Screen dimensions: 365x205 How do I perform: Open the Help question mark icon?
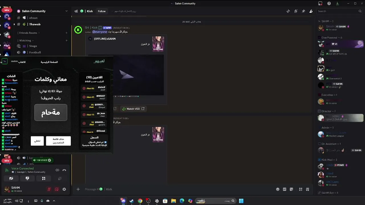pyautogui.click(x=329, y=3)
